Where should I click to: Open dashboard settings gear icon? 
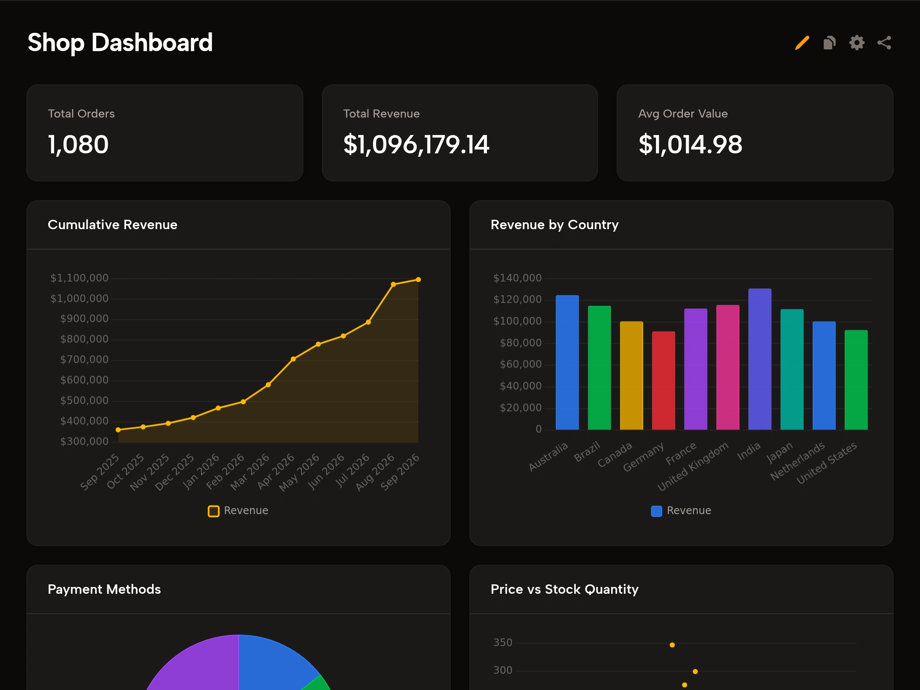coord(857,43)
